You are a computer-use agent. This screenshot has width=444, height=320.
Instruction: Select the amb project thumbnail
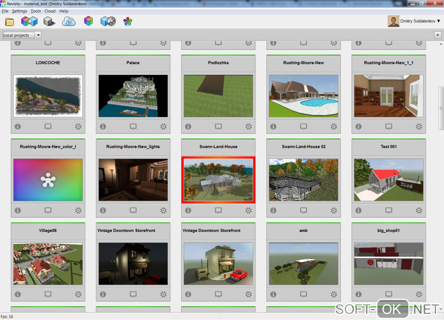coord(303,264)
